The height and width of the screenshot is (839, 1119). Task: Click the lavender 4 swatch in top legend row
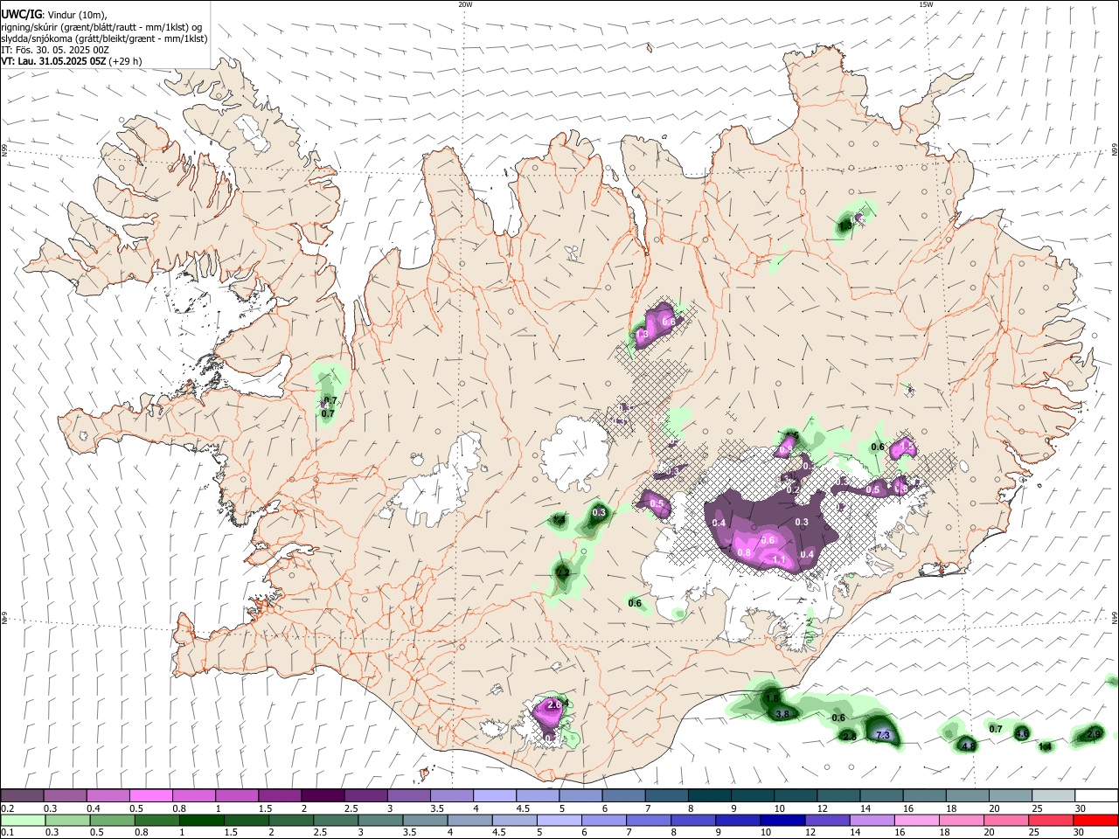pos(493,795)
